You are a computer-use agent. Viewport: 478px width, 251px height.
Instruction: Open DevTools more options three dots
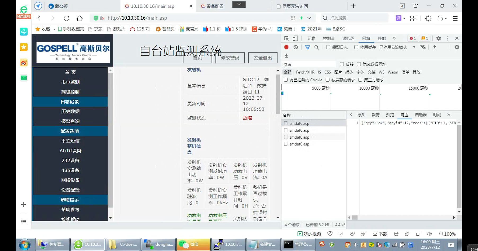click(448, 38)
